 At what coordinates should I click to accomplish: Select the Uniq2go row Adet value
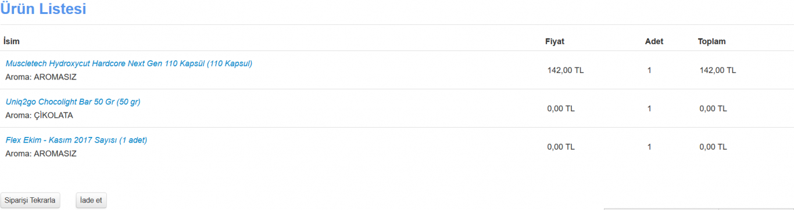tap(649, 108)
